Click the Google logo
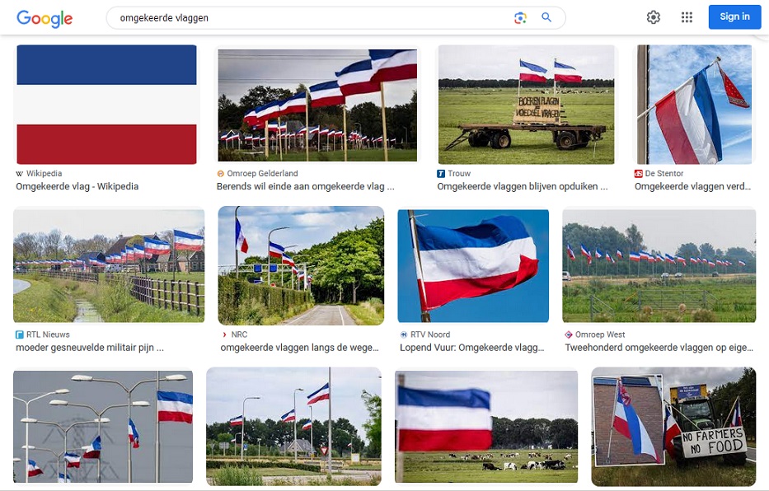769x491 pixels. coord(45,18)
